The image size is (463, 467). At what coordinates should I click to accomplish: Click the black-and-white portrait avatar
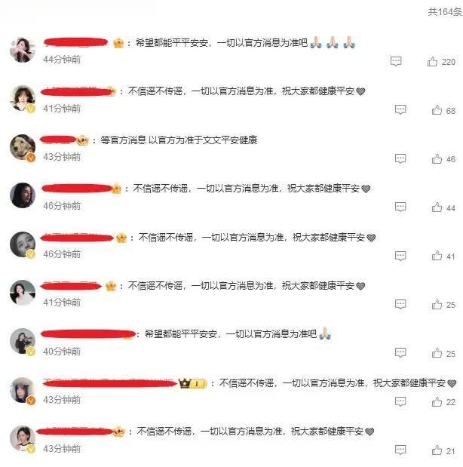click(23, 244)
